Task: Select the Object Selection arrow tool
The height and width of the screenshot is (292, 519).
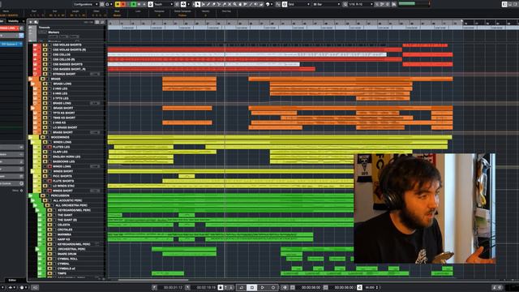Action: coord(197,4)
